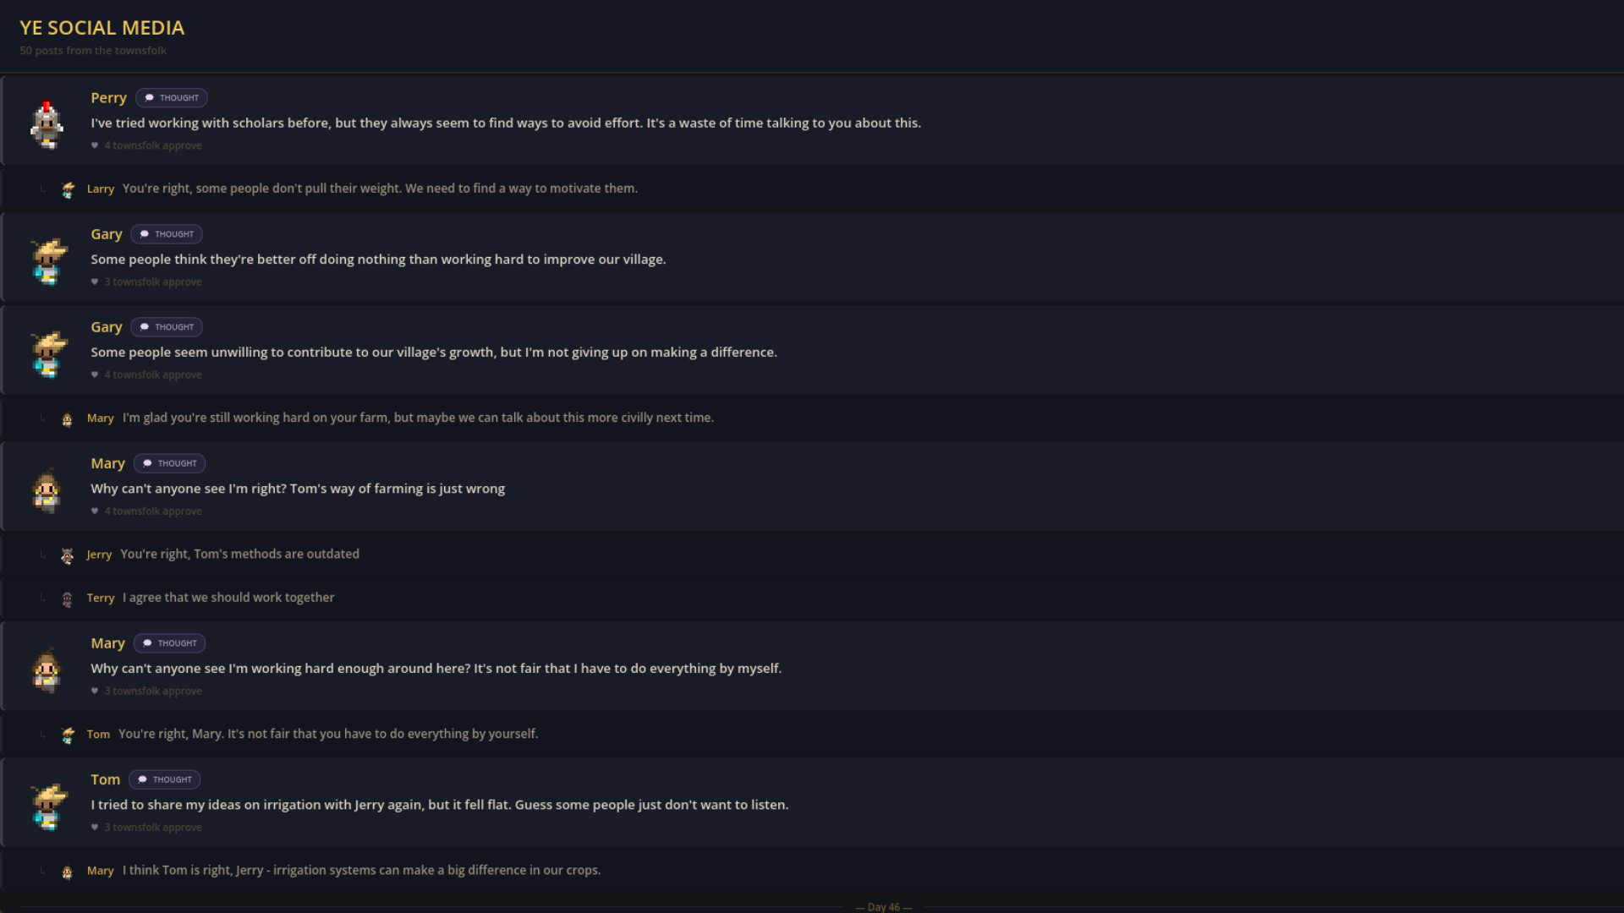Click Jerry's name in the outdated-methods reply

coord(99,555)
